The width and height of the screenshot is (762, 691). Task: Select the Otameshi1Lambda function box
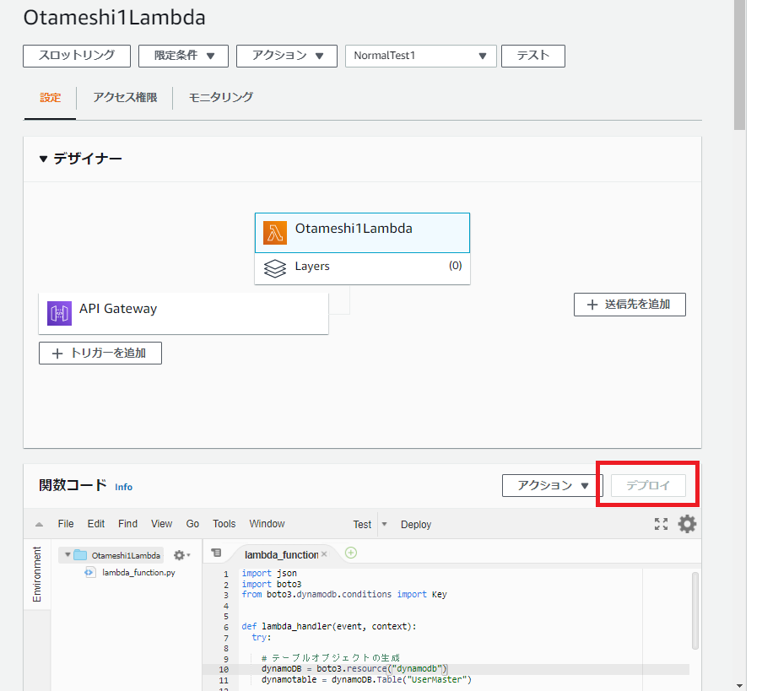pos(362,233)
